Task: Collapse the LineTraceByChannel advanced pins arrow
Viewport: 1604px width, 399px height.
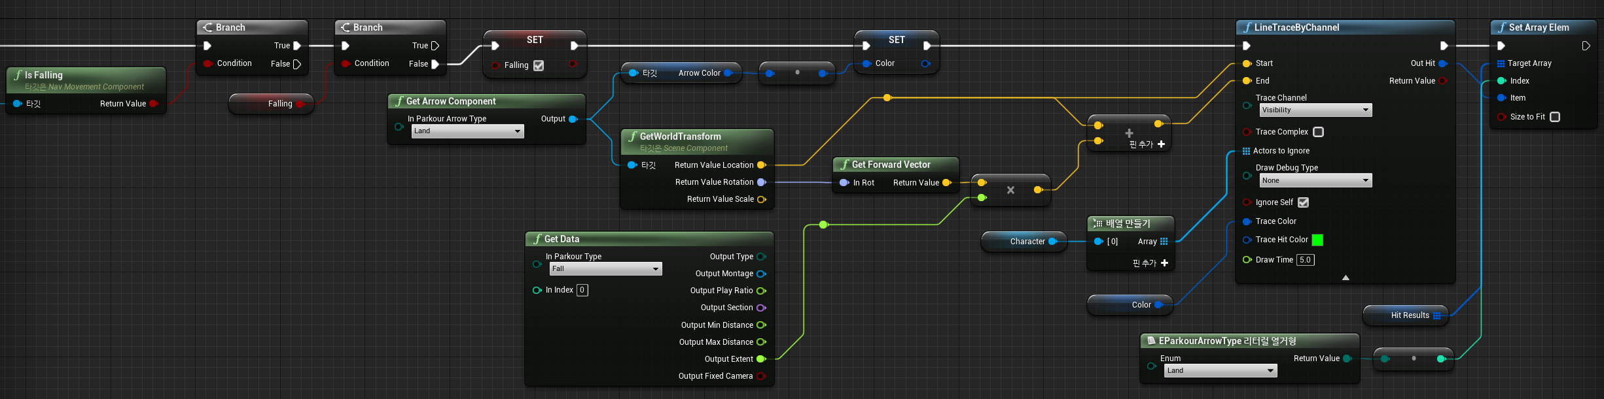Action: pyautogui.click(x=1346, y=278)
